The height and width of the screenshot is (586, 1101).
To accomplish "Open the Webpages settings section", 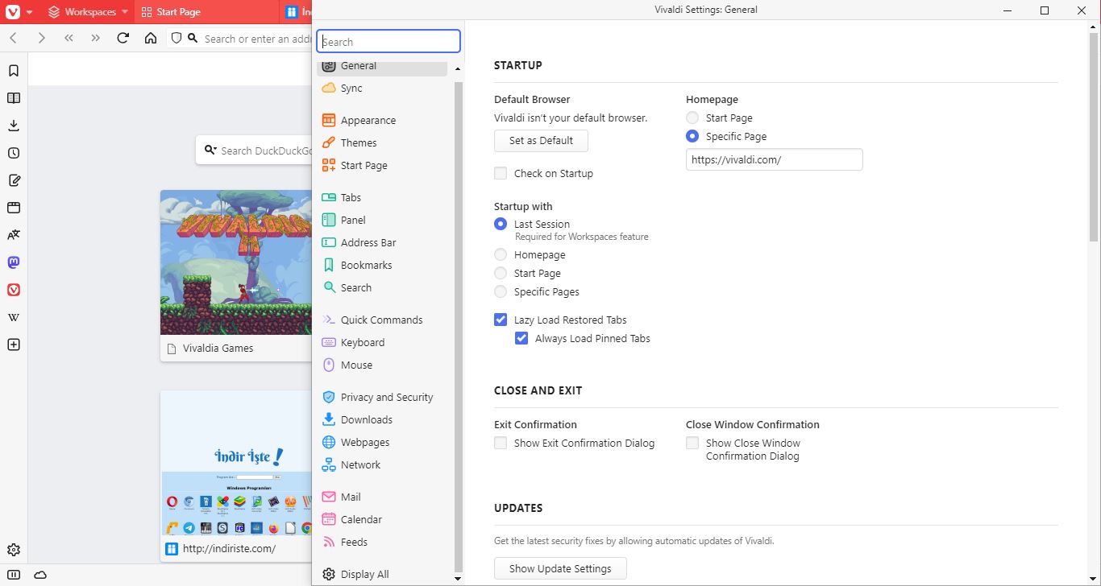I will [x=382, y=442].
